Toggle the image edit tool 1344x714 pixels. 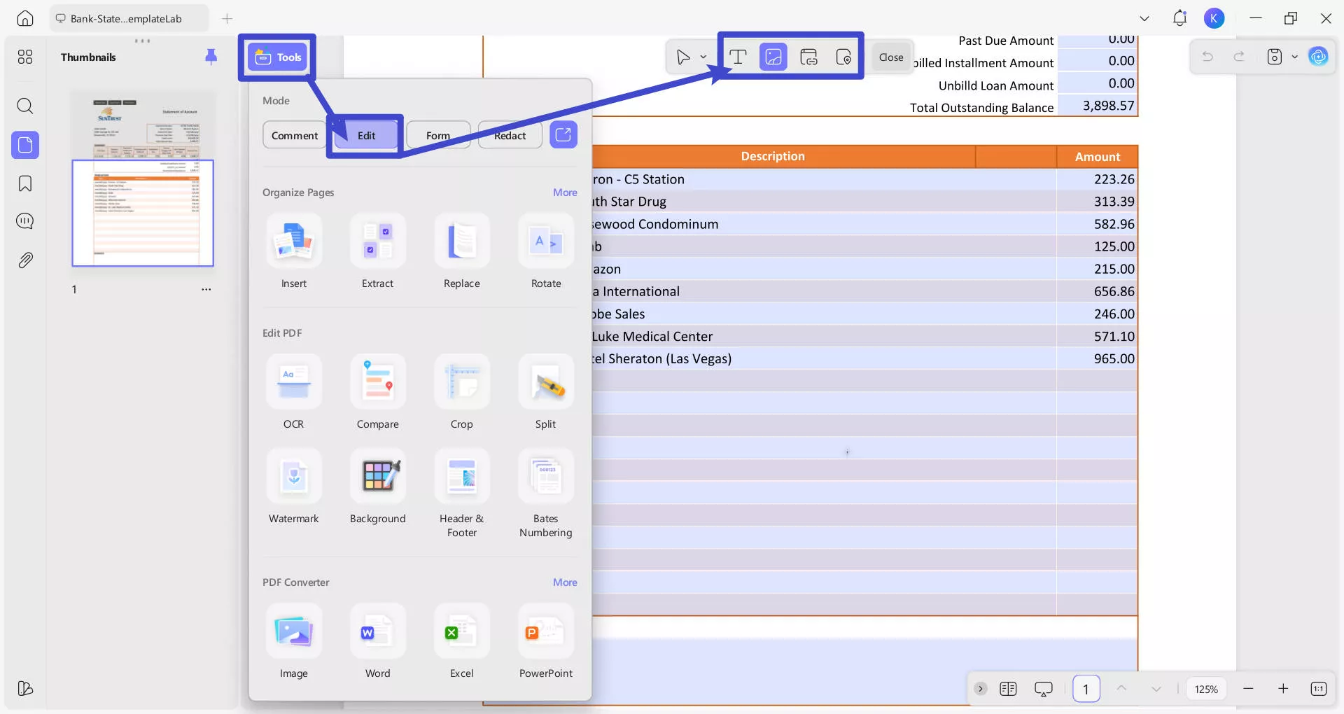tap(773, 57)
